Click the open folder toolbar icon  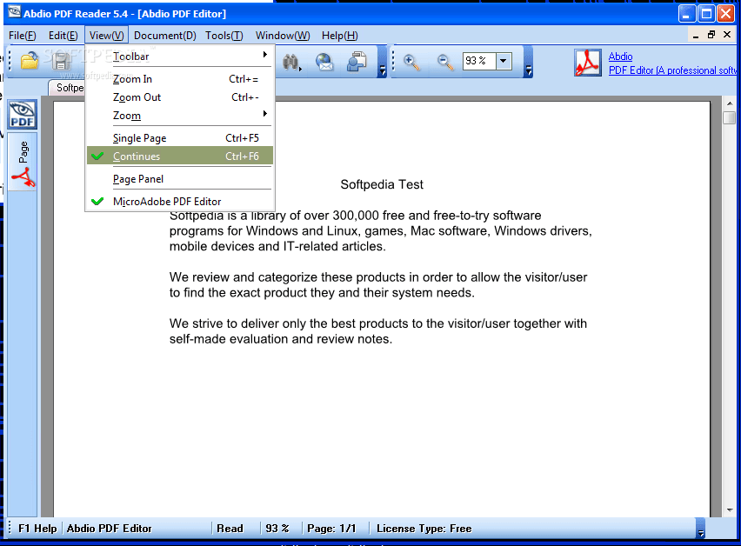pos(30,61)
